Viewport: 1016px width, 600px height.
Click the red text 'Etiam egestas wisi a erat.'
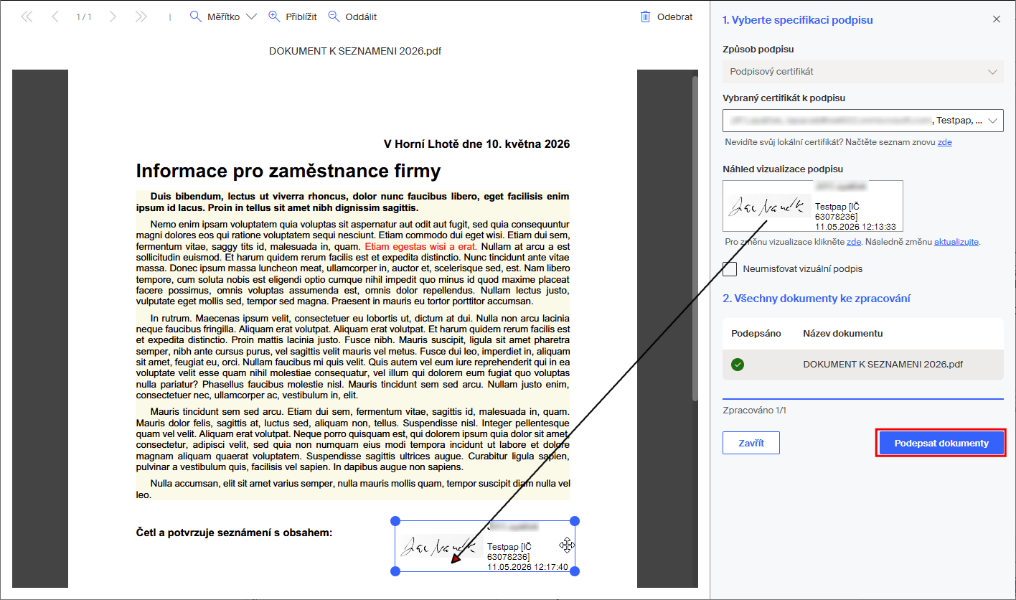click(420, 246)
